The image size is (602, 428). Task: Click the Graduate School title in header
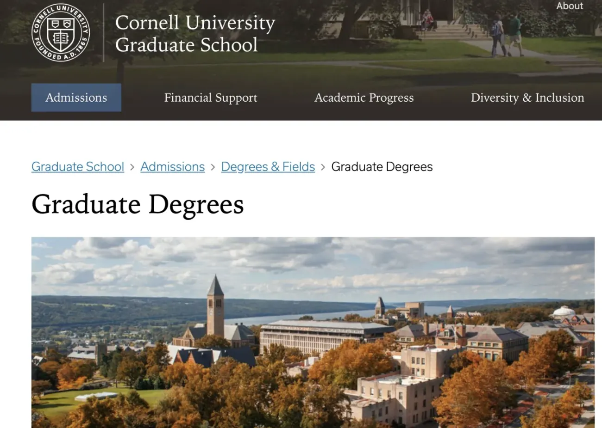coord(186,45)
